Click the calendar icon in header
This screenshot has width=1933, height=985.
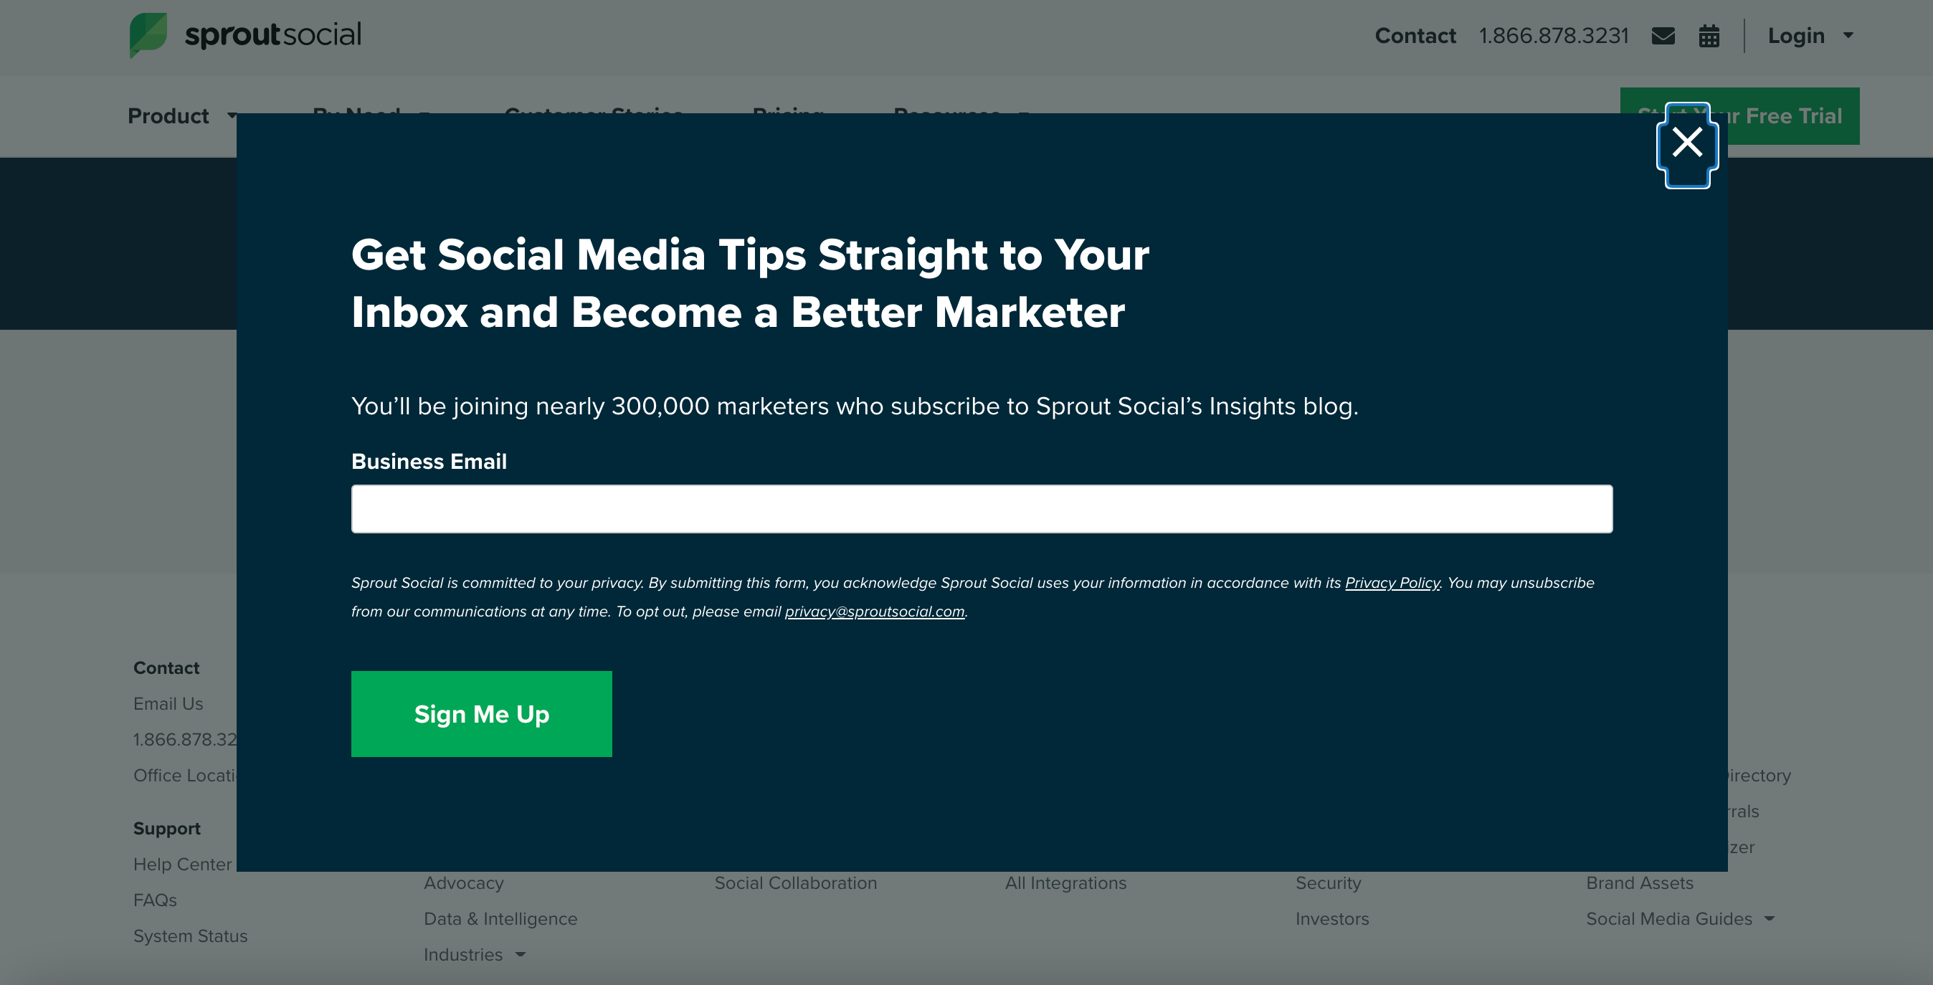[1709, 36]
